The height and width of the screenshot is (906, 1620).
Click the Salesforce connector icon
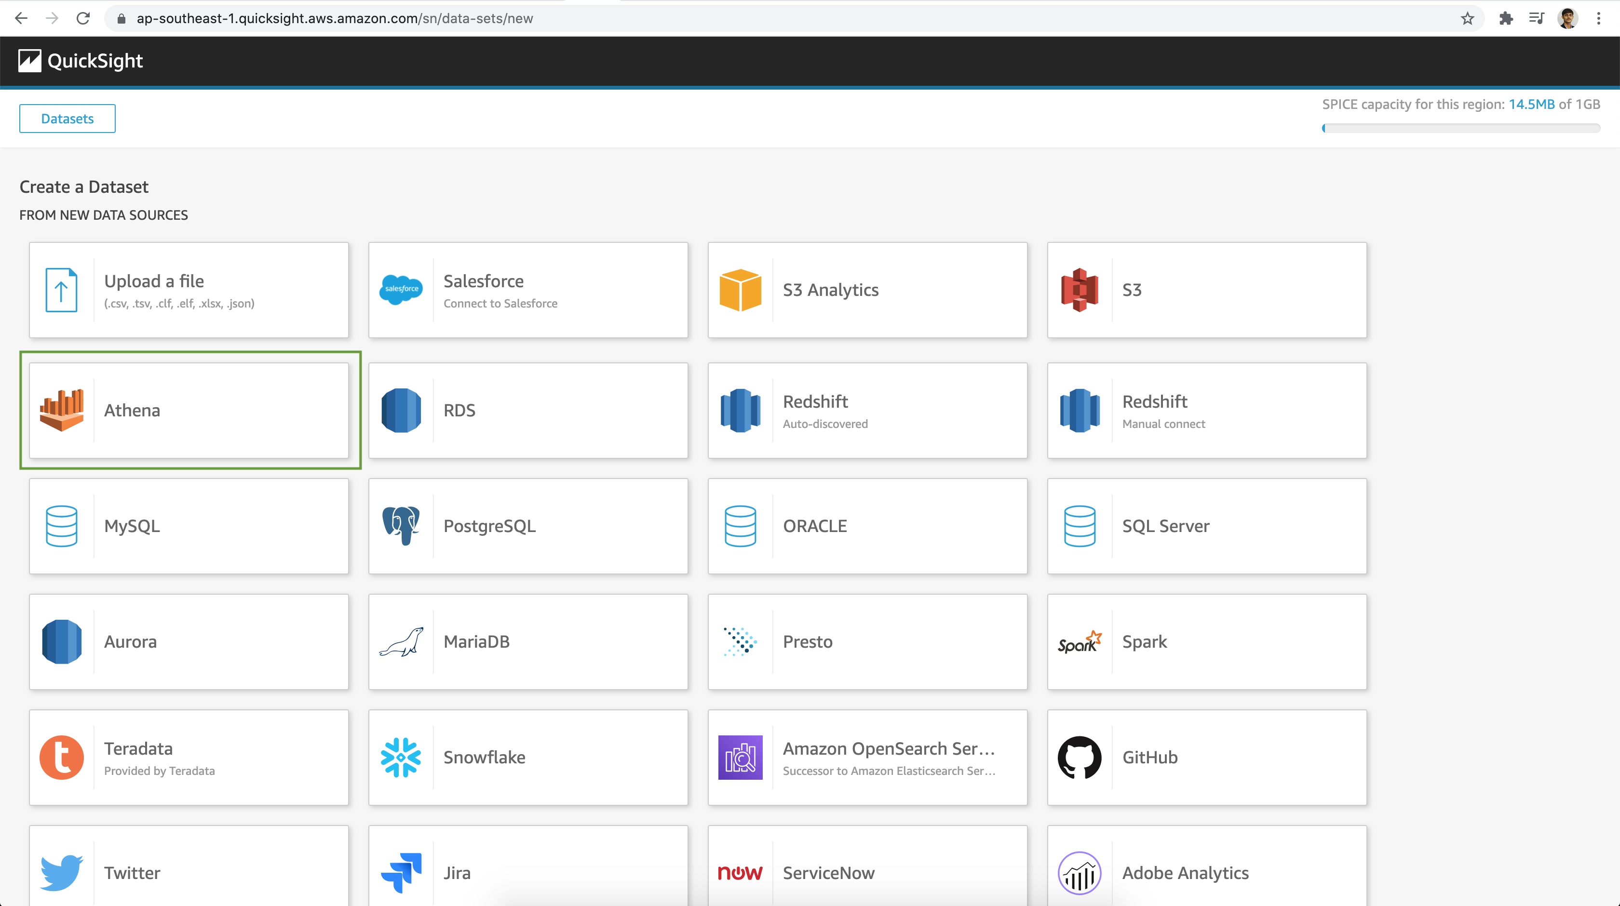click(x=401, y=290)
